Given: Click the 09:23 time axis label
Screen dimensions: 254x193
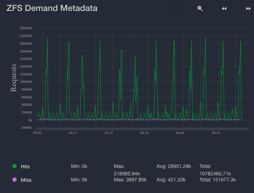Looking at the screenshot, I should coord(109,133).
